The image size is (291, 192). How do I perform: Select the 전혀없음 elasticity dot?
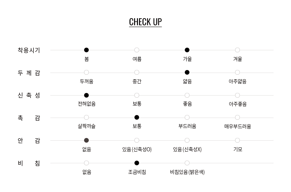click(x=86, y=95)
